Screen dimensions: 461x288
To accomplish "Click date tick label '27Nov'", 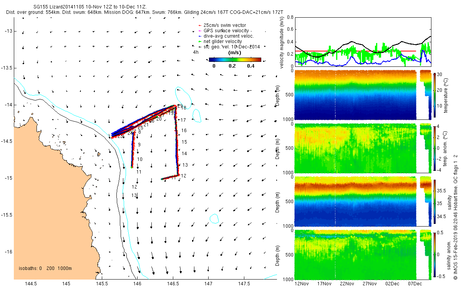I will coord(370,284).
